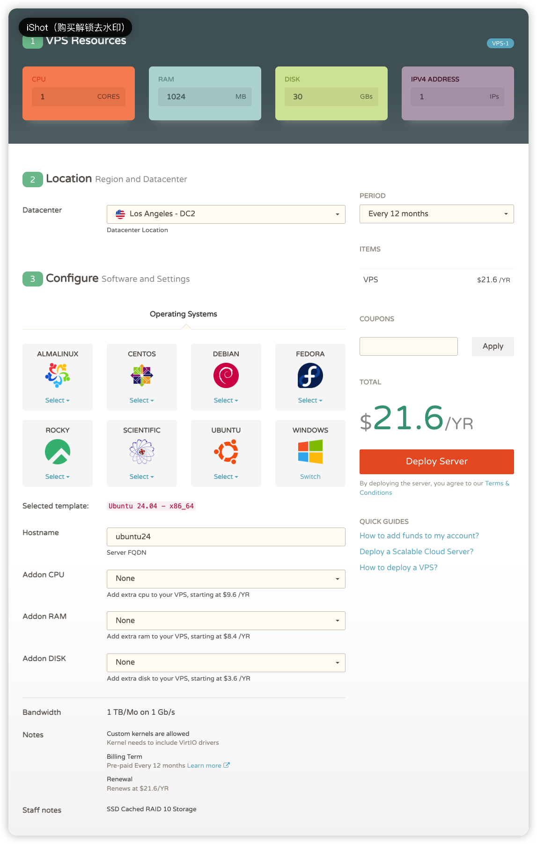Screen dimensions: 537x844
Task: Click the Windows logo icon
Action: pos(310,452)
